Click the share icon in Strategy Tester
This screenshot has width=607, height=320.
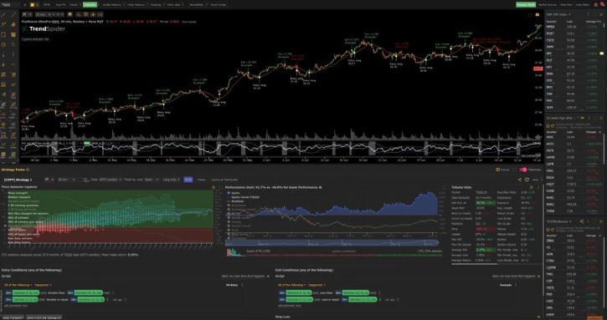(x=520, y=180)
